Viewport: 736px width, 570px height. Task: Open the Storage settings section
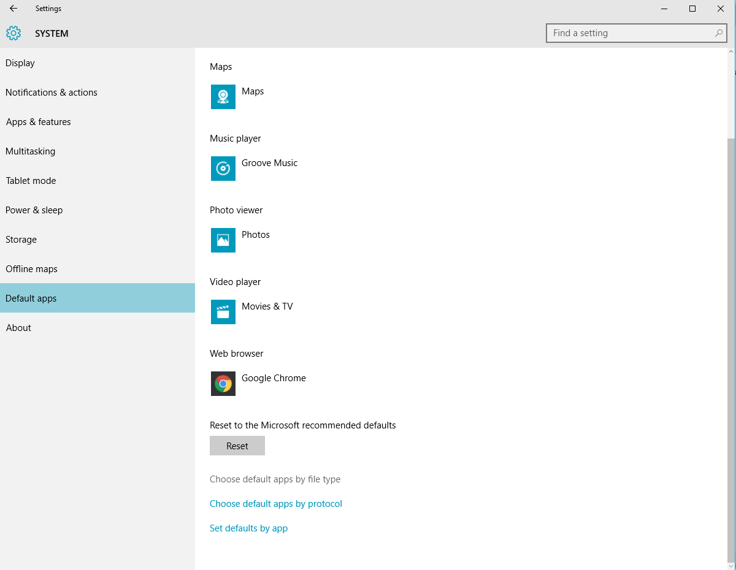pyautogui.click(x=21, y=239)
